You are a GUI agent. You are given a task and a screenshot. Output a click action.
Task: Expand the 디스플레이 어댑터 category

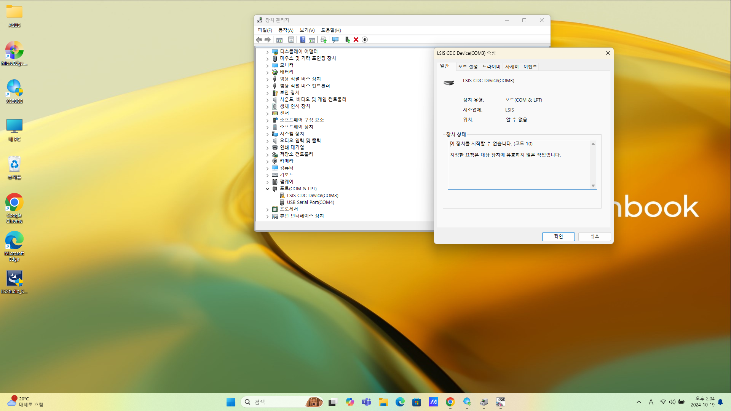point(267,51)
